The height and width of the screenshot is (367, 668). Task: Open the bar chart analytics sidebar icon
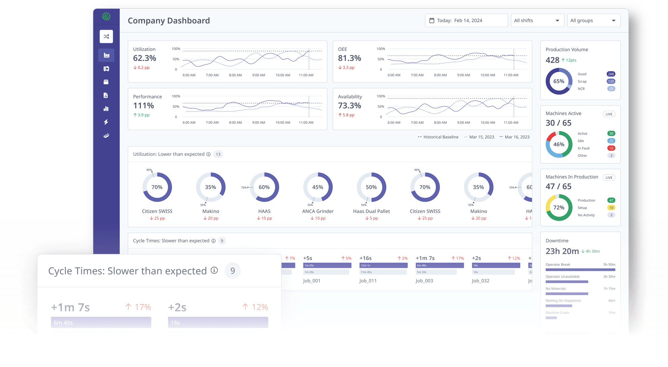(106, 109)
